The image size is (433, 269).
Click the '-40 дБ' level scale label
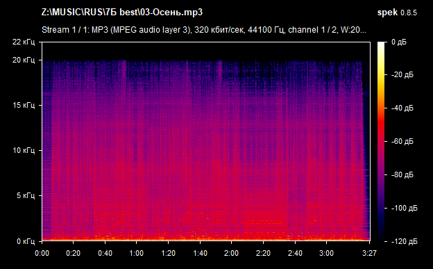pos(402,108)
